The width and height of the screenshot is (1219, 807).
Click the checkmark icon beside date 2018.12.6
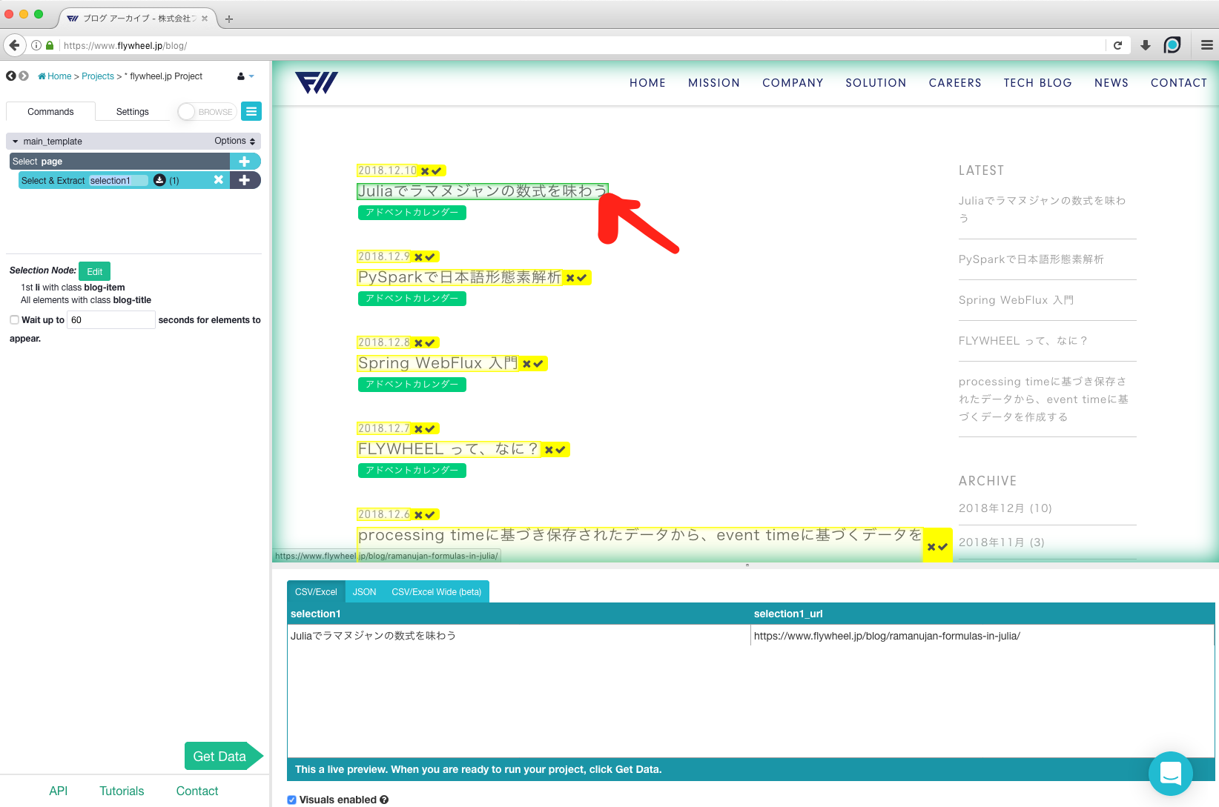430,515
